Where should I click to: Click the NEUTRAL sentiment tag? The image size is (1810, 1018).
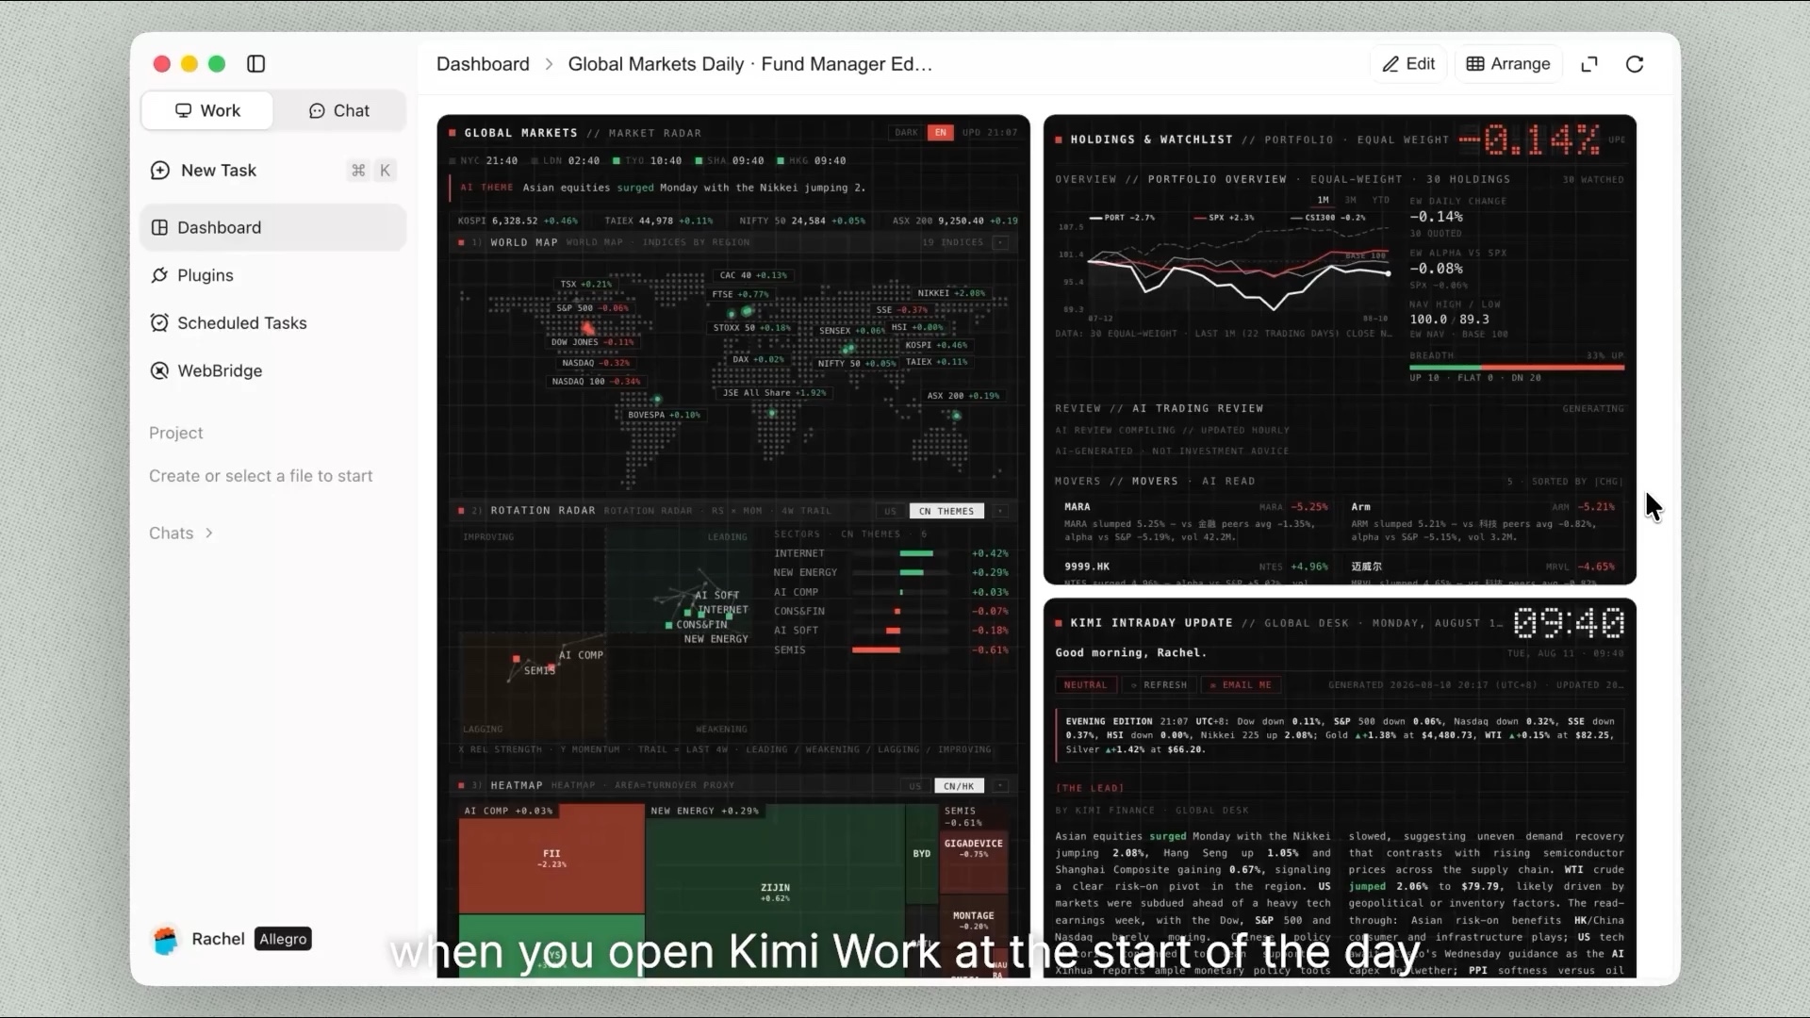pyautogui.click(x=1085, y=685)
